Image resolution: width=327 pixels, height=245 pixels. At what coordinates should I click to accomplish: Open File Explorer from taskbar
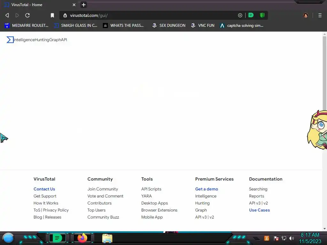pyautogui.click(x=107, y=238)
